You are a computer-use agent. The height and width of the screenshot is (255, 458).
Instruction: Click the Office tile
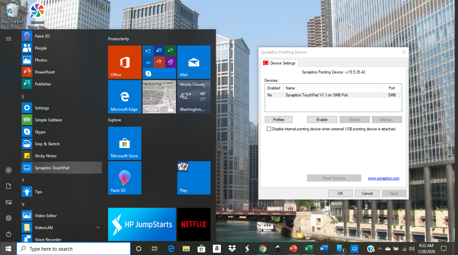125,62
